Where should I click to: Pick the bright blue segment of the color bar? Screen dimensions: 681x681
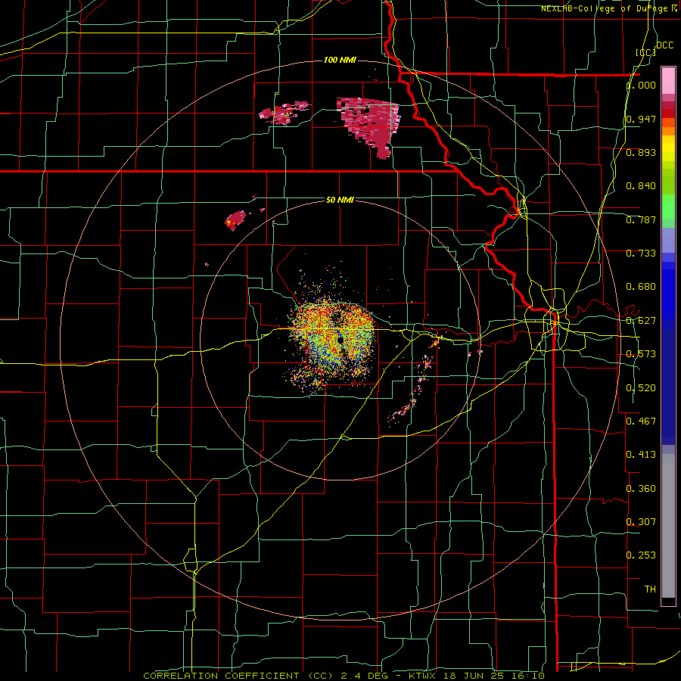tap(668, 295)
